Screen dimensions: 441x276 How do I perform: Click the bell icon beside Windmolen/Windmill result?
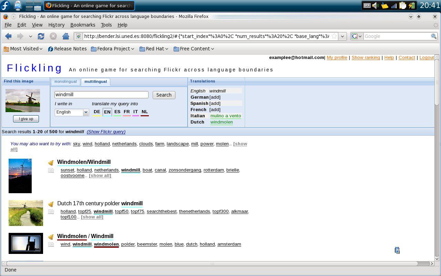[51, 163]
